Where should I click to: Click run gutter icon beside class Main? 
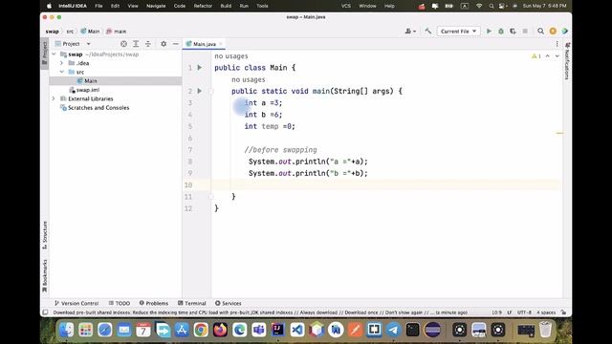click(x=200, y=68)
